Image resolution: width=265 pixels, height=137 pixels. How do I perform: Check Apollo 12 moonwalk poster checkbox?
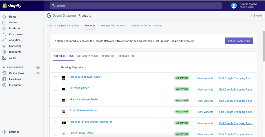pyautogui.click(x=55, y=78)
